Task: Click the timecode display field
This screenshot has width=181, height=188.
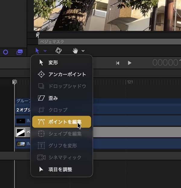Action: pos(166,63)
